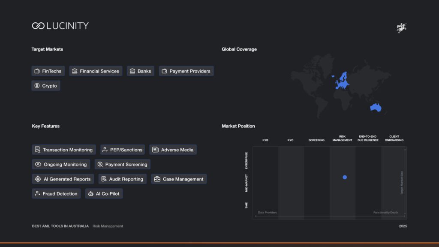Click the Financial Services building icon

(x=75, y=71)
